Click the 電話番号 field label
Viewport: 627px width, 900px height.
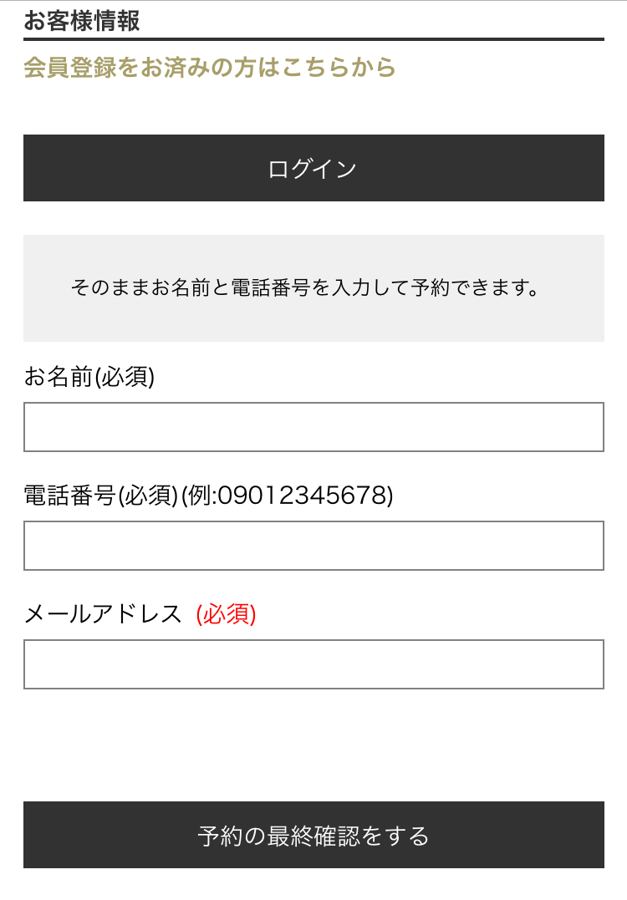[x=69, y=496]
